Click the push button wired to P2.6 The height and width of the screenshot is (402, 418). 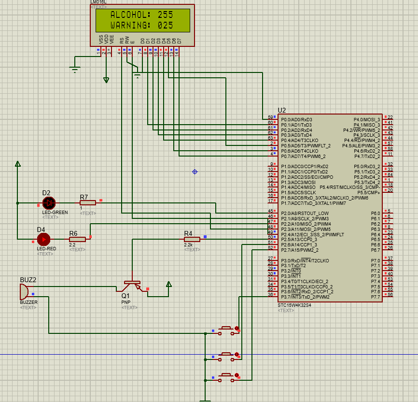coord(226,357)
